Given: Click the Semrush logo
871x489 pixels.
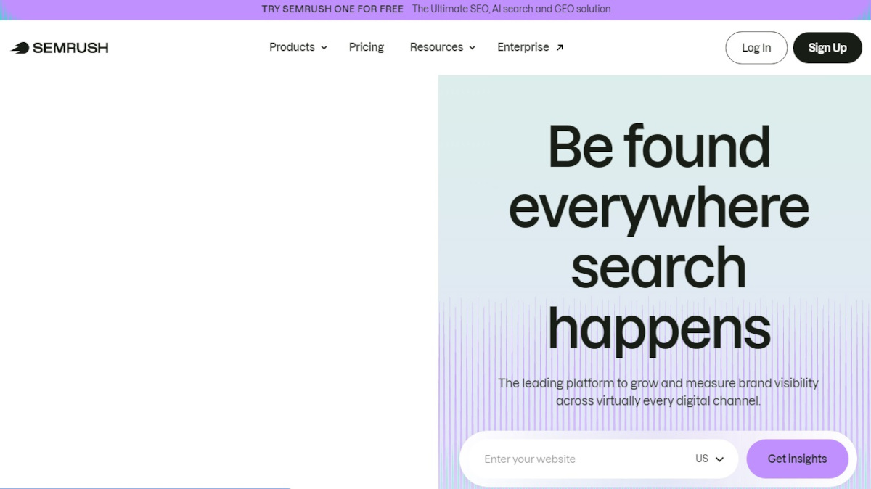Looking at the screenshot, I should 60,48.
